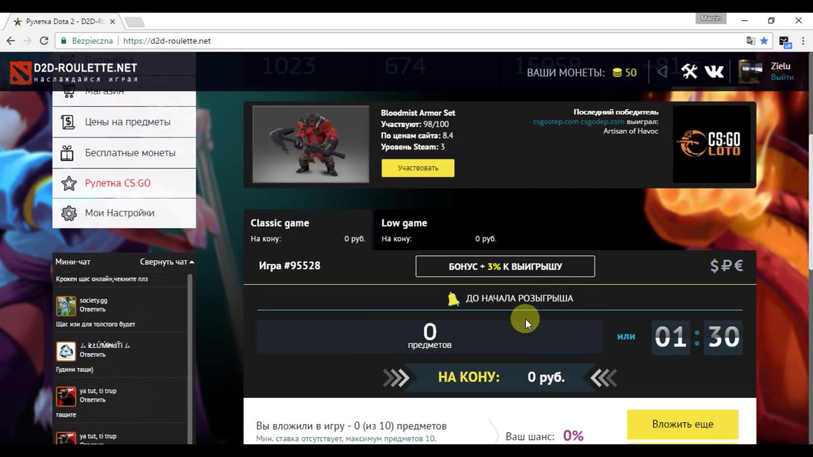Select the Рулетка Dota 2 browser tab
This screenshot has height=457, width=813.
pos(64,22)
